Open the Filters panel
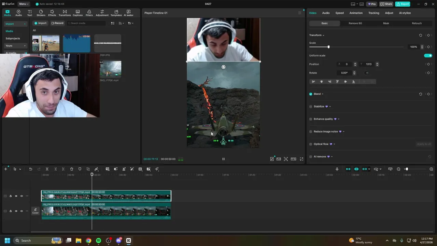The width and height of the screenshot is (437, 246). (89, 13)
